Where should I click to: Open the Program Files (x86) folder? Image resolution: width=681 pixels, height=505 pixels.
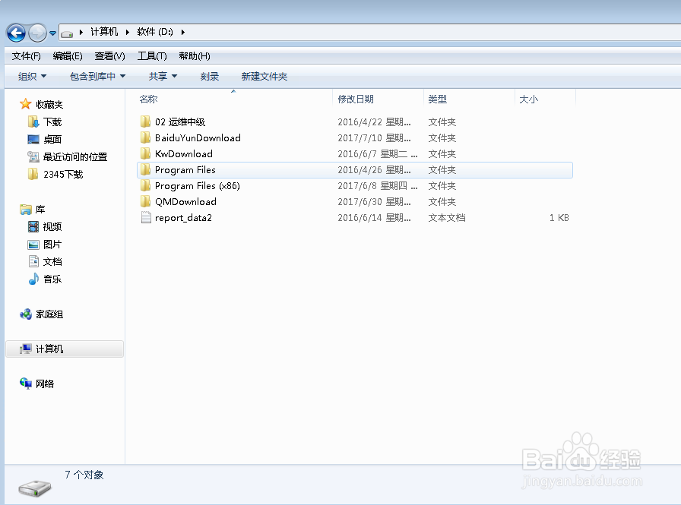(196, 185)
